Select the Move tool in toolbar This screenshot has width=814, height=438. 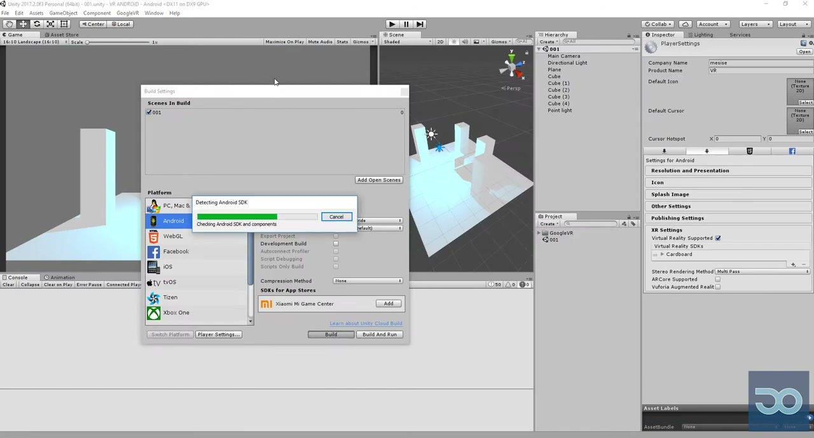[x=23, y=24]
